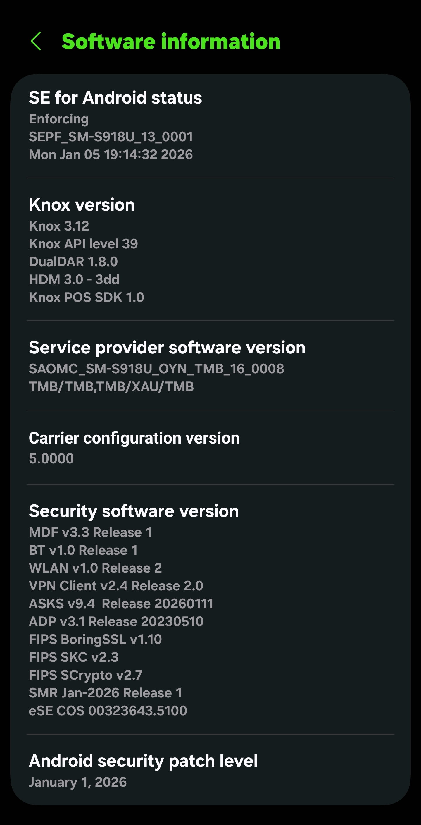Tap the FIPS BoringSSL v1.10 line
421x825 pixels.
point(95,639)
